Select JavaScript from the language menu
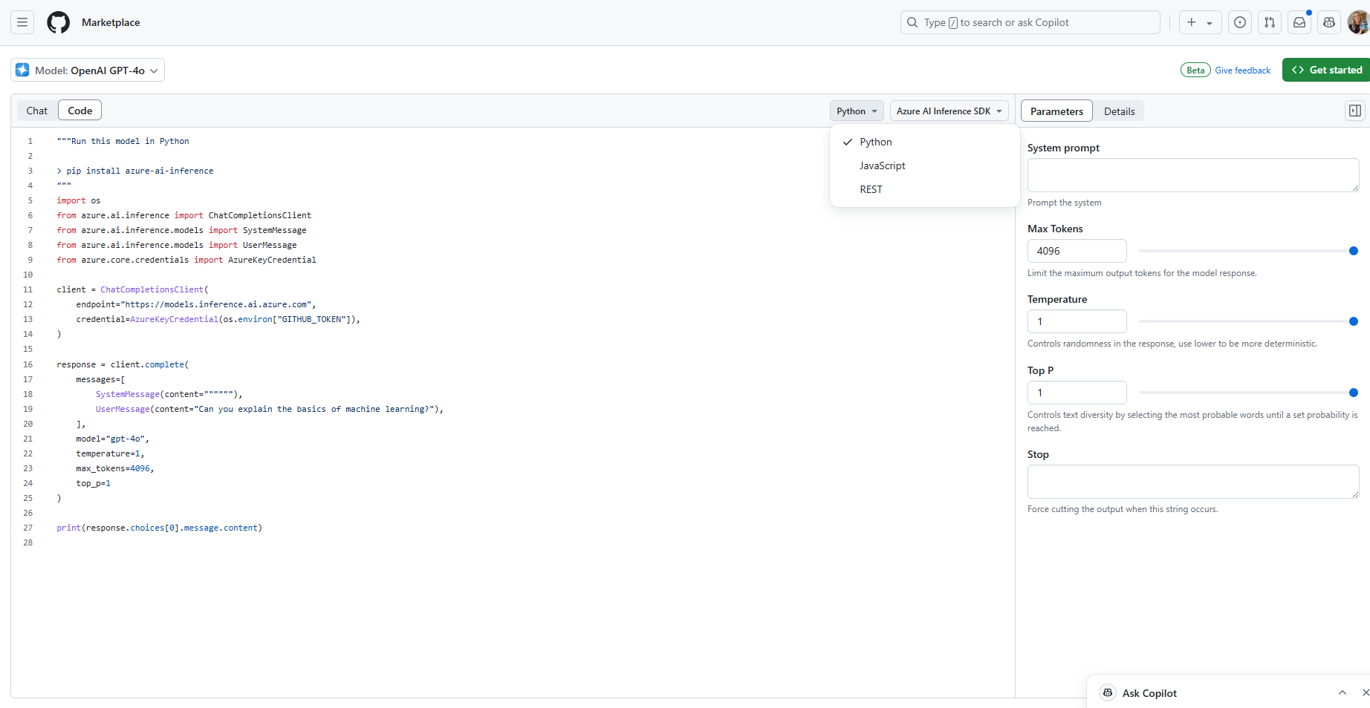 [x=883, y=165]
